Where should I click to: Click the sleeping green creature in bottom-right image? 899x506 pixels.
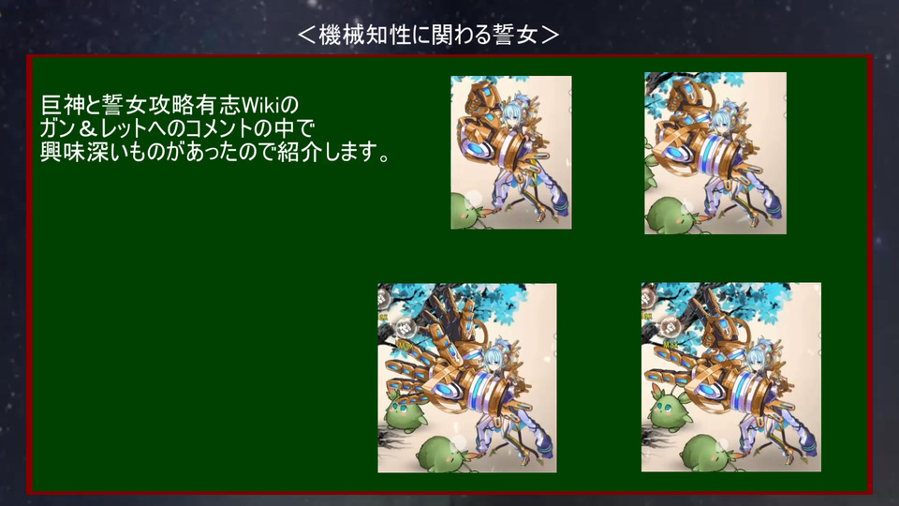click(709, 454)
